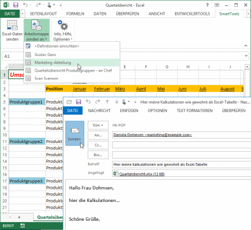Open Arbeitsmappe senden an dropdown button
Viewport: 251px width, 230px height.
37,30
